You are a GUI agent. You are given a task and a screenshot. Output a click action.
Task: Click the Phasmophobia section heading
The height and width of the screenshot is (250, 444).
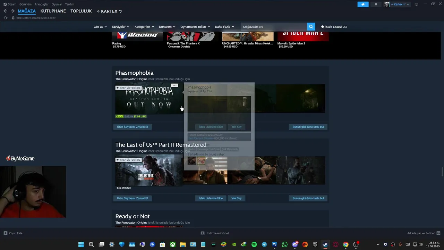coord(134,73)
